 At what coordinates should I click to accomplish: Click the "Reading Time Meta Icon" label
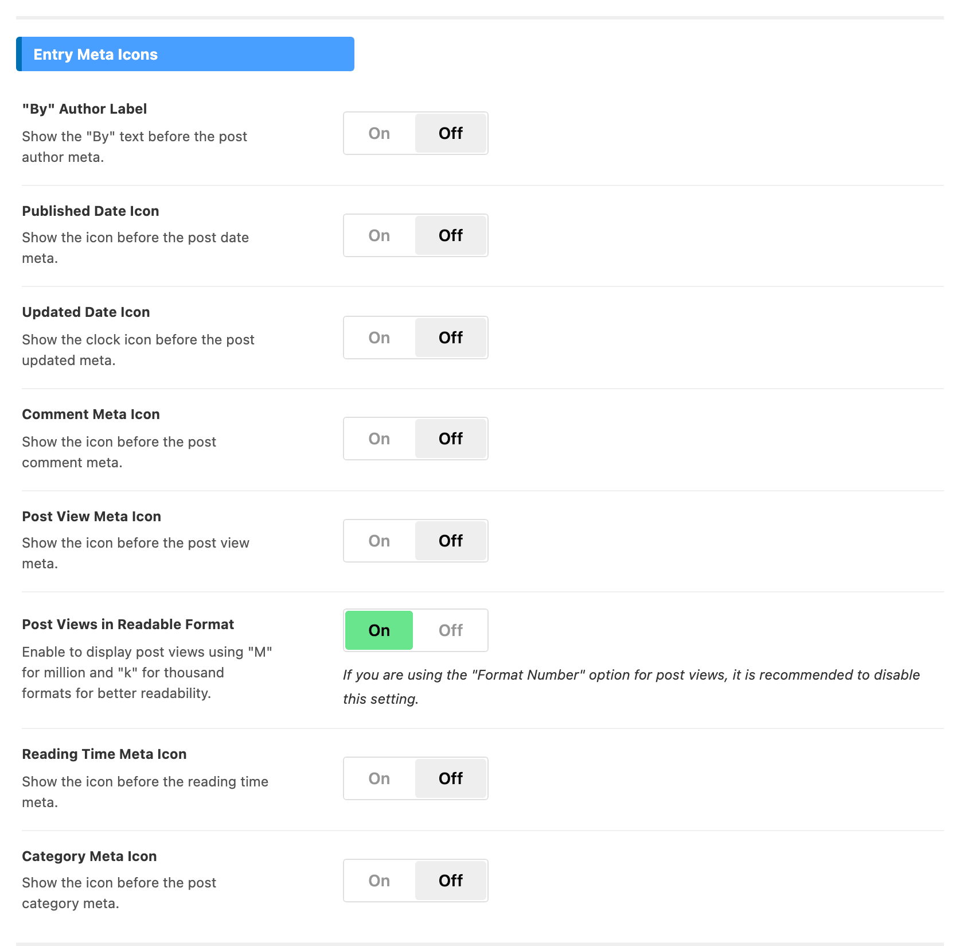point(104,754)
